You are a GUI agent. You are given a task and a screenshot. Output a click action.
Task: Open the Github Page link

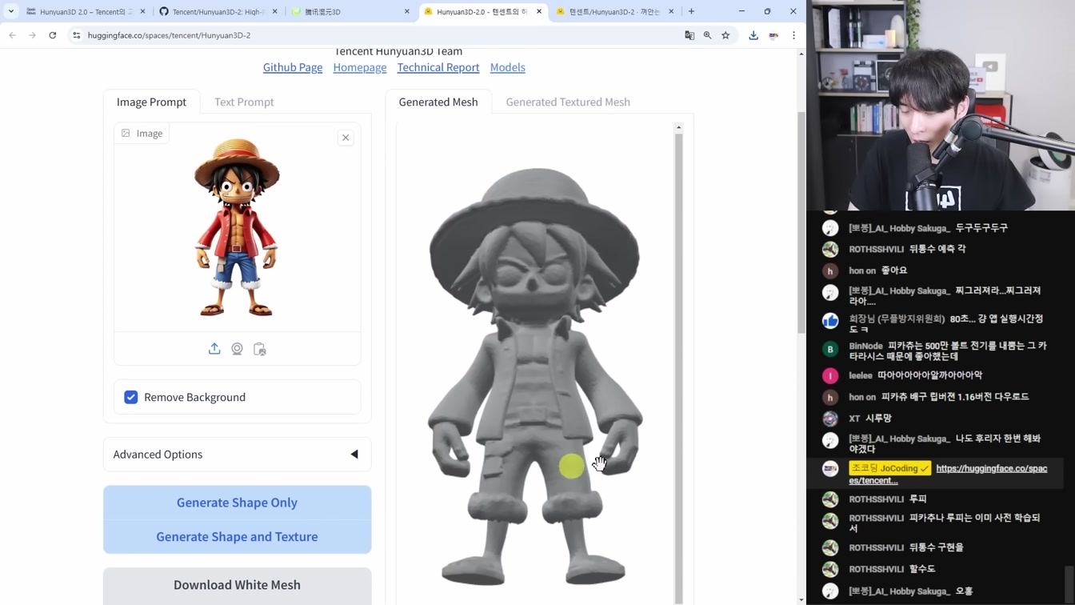tap(293, 67)
